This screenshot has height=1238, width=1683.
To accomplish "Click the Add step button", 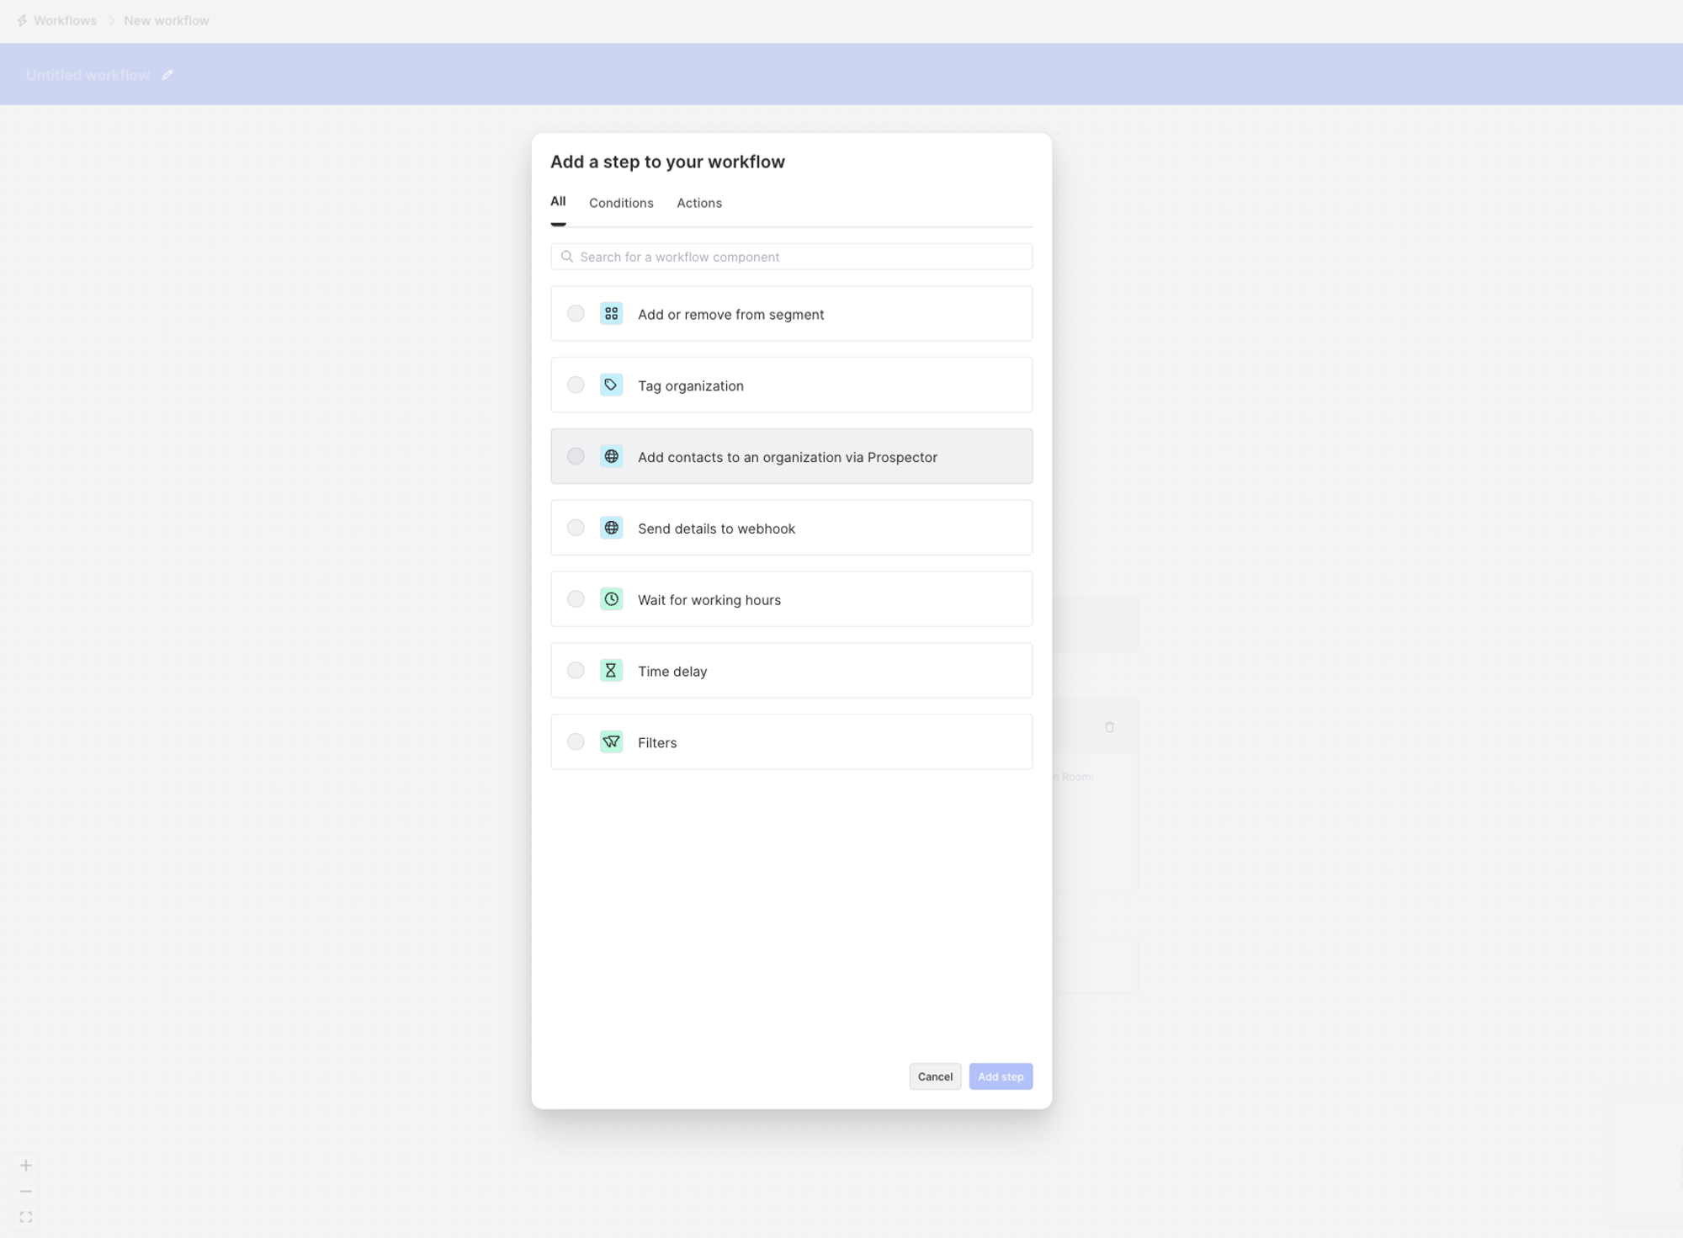I will click(1001, 1076).
